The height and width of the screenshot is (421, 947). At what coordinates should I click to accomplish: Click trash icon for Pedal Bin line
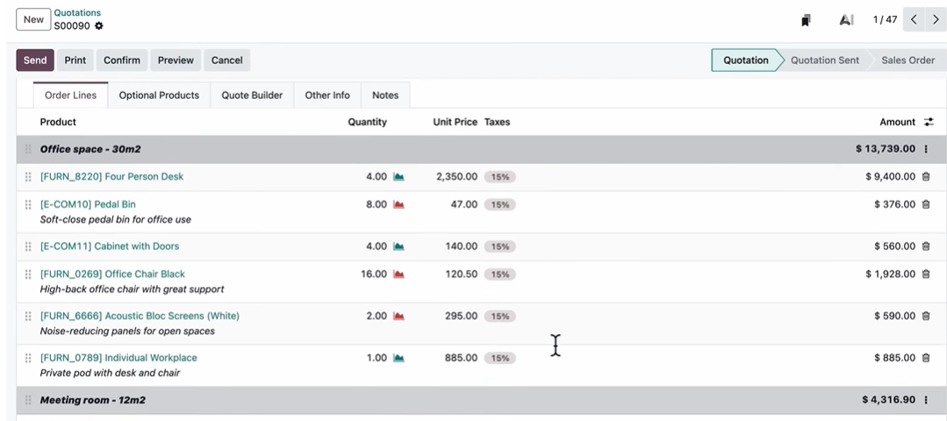[x=925, y=204]
